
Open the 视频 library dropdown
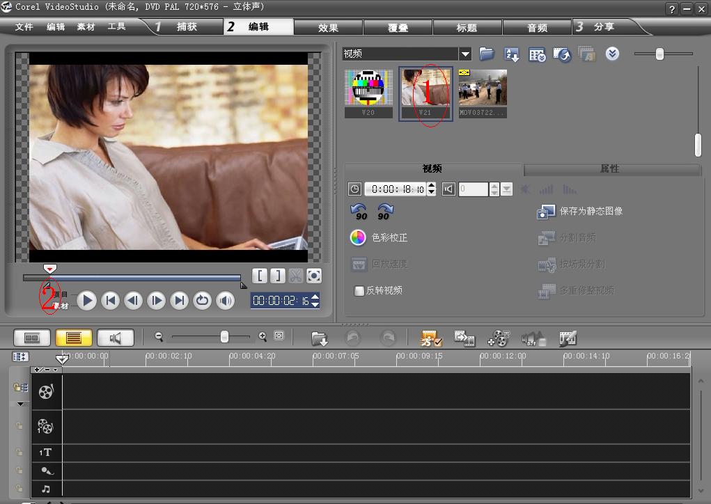click(x=465, y=54)
